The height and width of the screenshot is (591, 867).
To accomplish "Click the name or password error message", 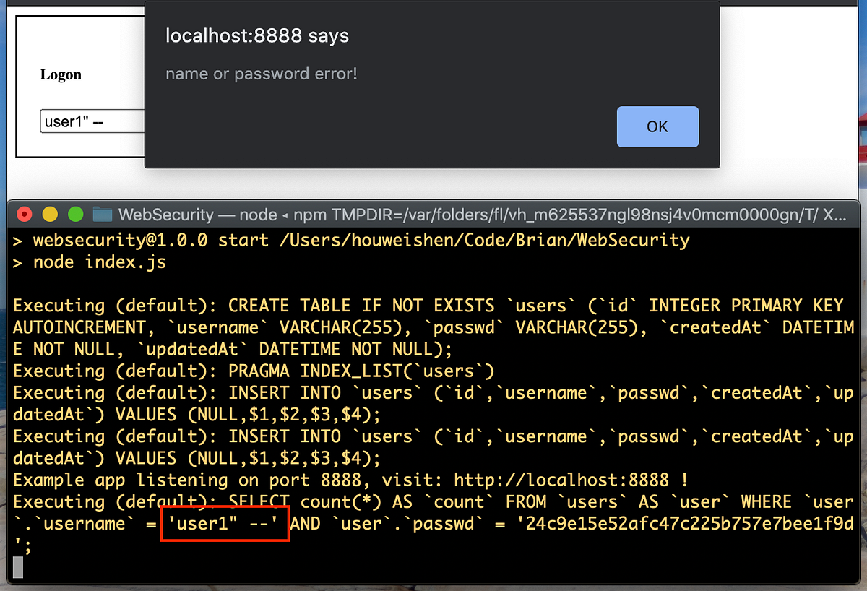I will tap(261, 73).
